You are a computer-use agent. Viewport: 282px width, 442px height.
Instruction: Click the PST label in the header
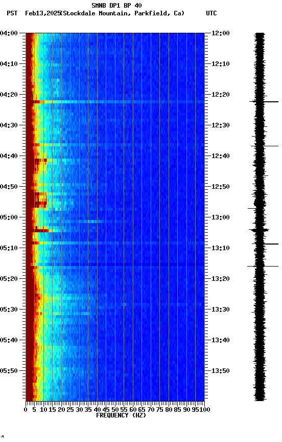click(x=12, y=13)
